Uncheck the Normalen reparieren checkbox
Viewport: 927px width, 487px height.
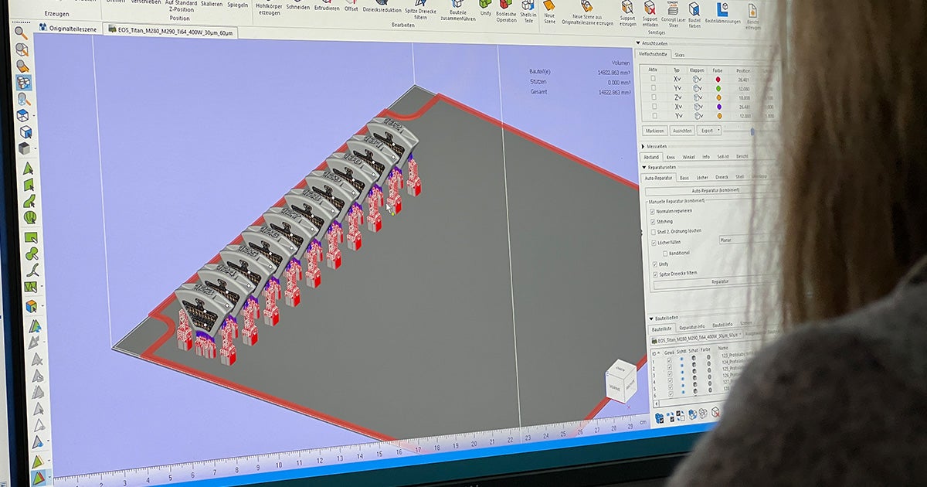point(653,211)
